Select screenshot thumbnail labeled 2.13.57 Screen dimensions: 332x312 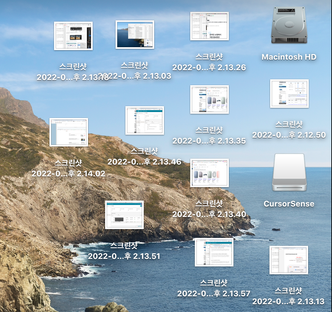(x=214, y=252)
